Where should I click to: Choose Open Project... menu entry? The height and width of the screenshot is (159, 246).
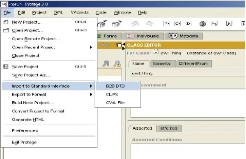49,30
